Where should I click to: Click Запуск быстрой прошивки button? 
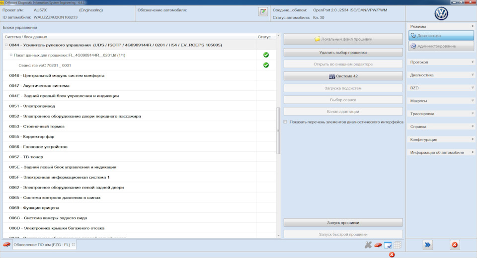coord(343,234)
